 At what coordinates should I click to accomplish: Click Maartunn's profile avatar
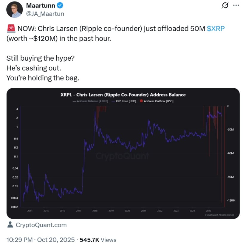[14, 10]
